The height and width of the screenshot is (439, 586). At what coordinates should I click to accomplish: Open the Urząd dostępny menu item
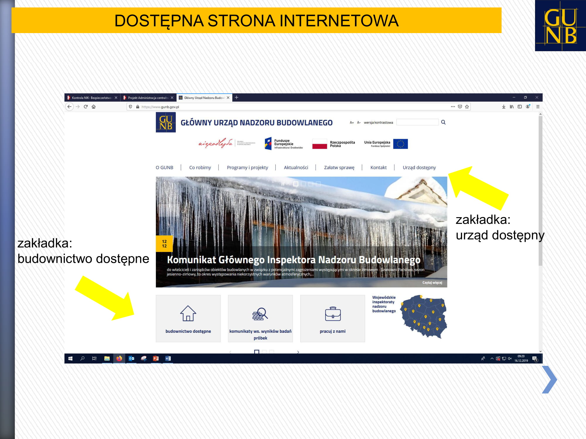(x=419, y=167)
